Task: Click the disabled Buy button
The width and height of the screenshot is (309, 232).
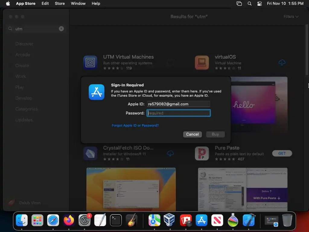Action: point(215,134)
